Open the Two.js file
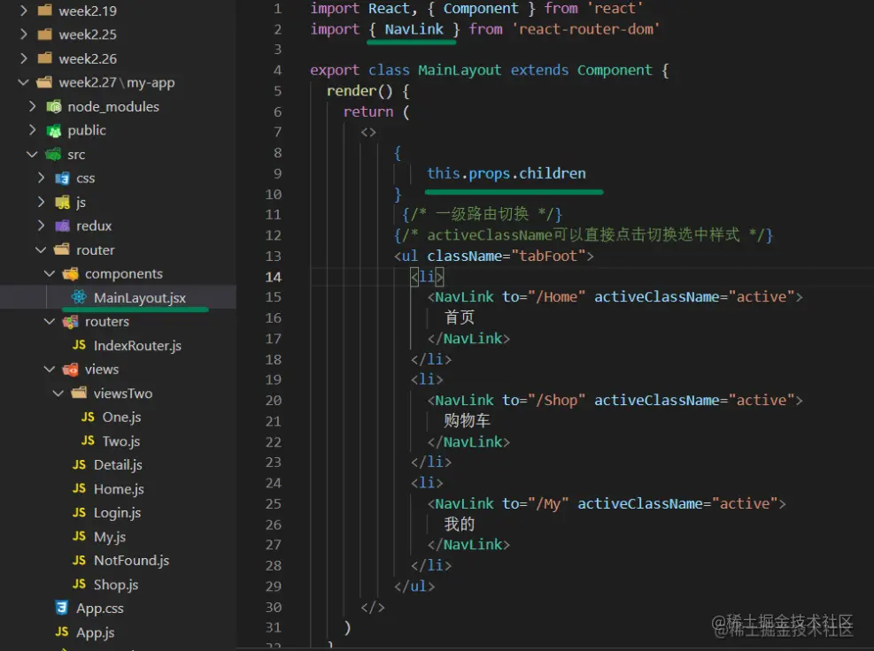The width and height of the screenshot is (874, 651). [121, 441]
